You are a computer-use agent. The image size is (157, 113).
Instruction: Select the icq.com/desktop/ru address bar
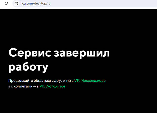[x=85, y=3]
